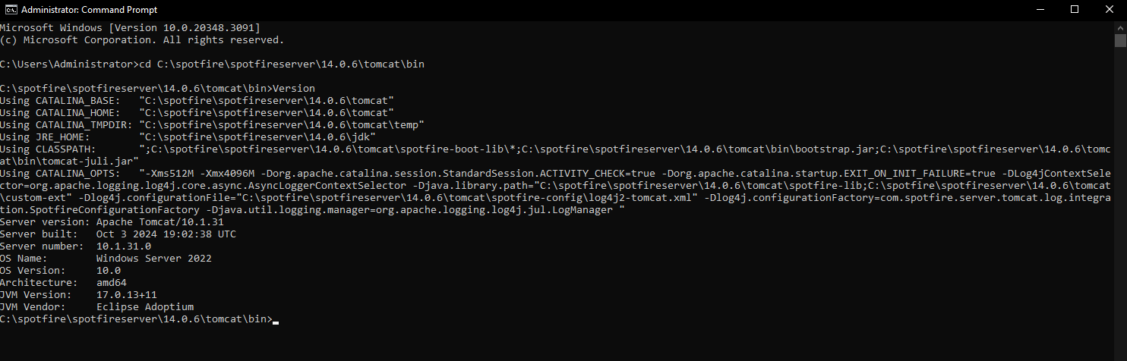Place cursor at the blinking command prompt
This screenshot has height=361, width=1127.
click(x=276, y=322)
